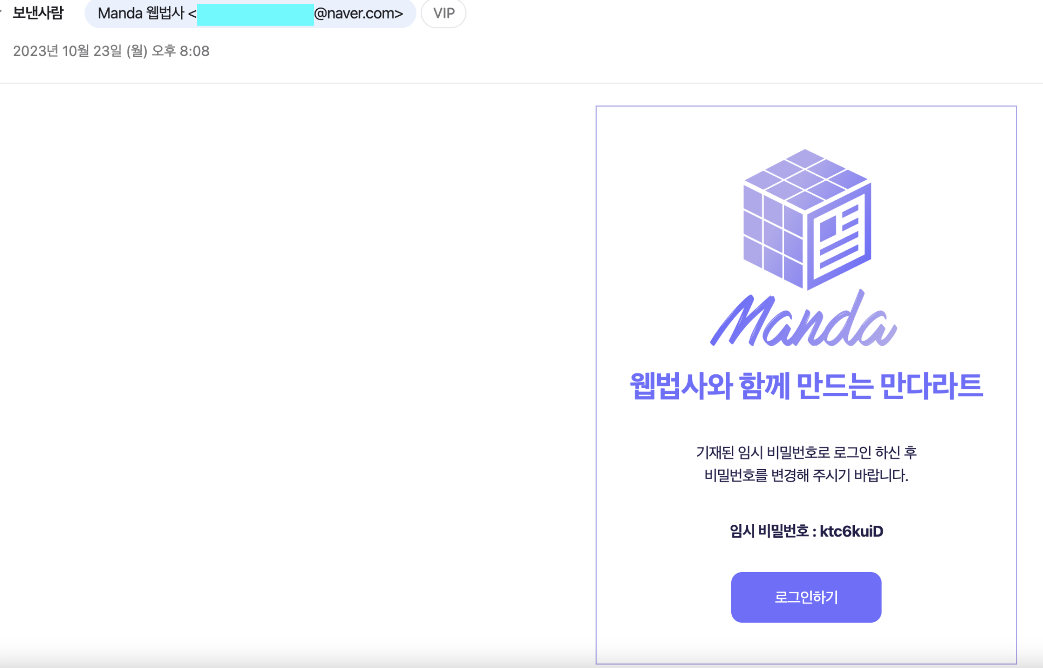This screenshot has height=668, width=1043.
Task: Open the Manda 웹법사 sender chip
Action: [250, 13]
